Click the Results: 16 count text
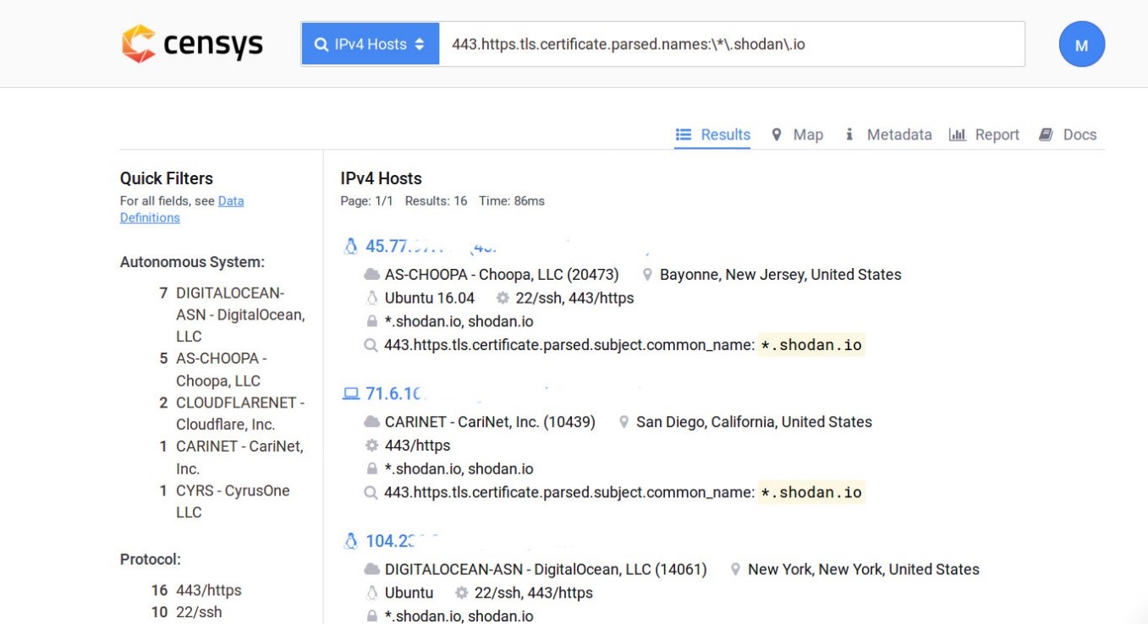Viewport: 1148px width, 624px height. pyautogui.click(x=436, y=201)
